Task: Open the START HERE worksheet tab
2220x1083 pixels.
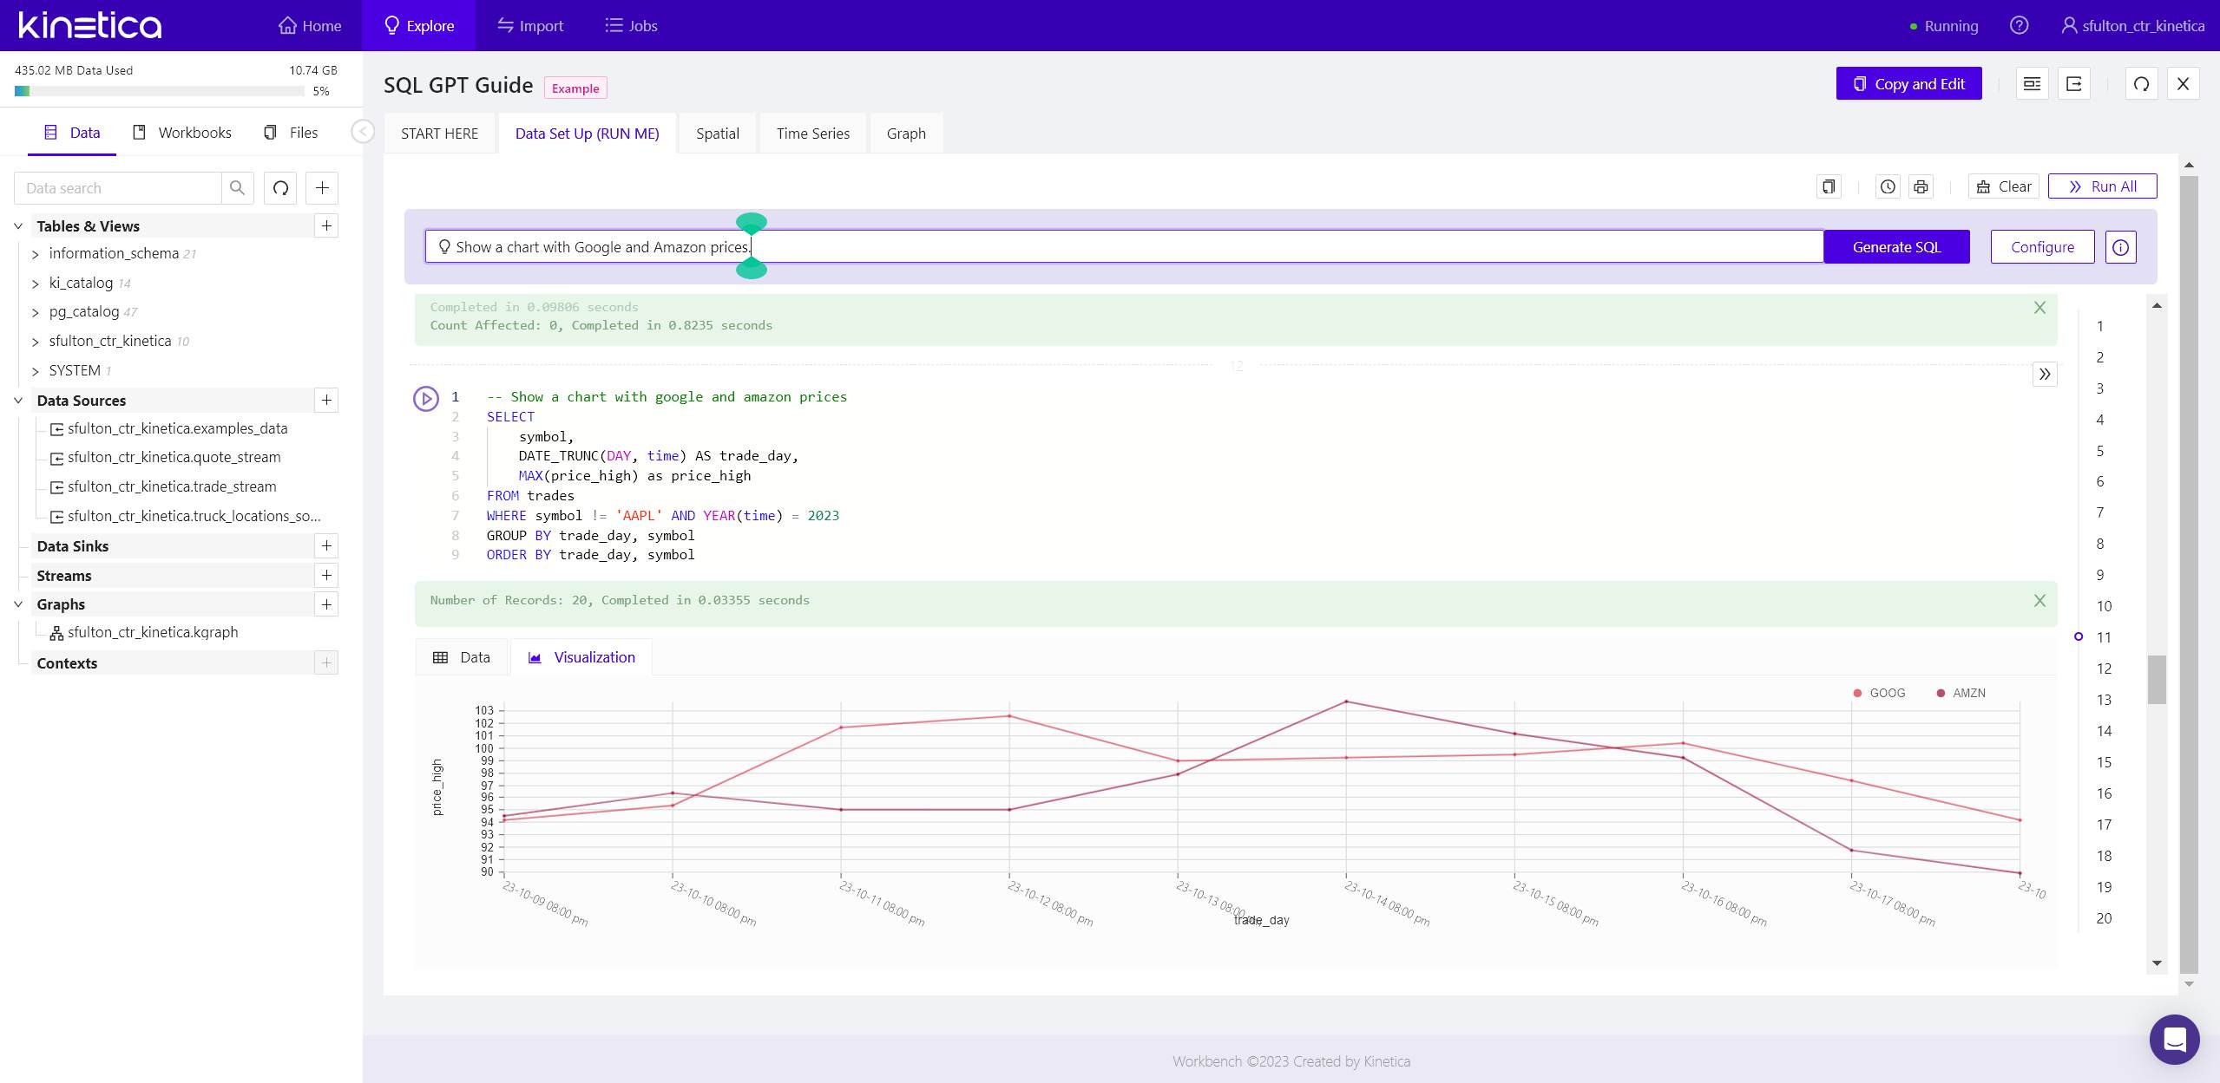Action: pyautogui.click(x=439, y=134)
